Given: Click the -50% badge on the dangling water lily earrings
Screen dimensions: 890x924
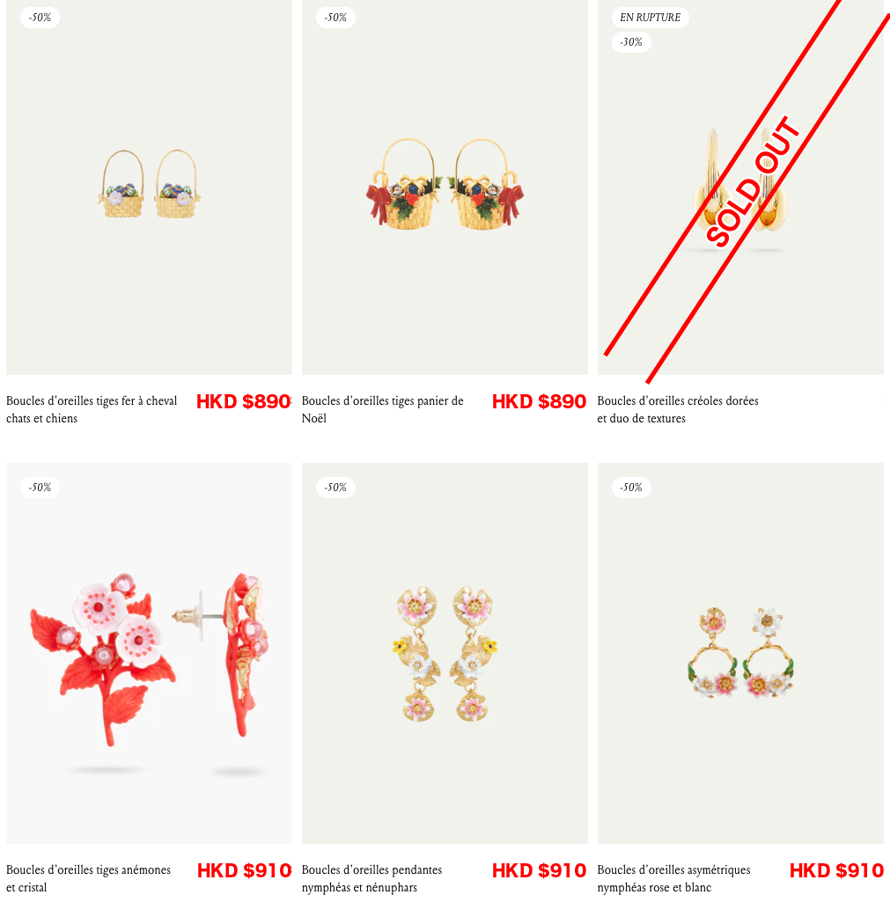Looking at the screenshot, I should [336, 488].
